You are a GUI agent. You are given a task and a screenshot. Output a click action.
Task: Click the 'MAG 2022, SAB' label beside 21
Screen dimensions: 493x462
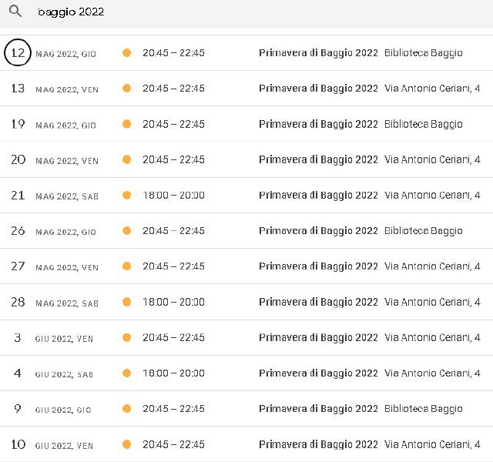(x=67, y=197)
